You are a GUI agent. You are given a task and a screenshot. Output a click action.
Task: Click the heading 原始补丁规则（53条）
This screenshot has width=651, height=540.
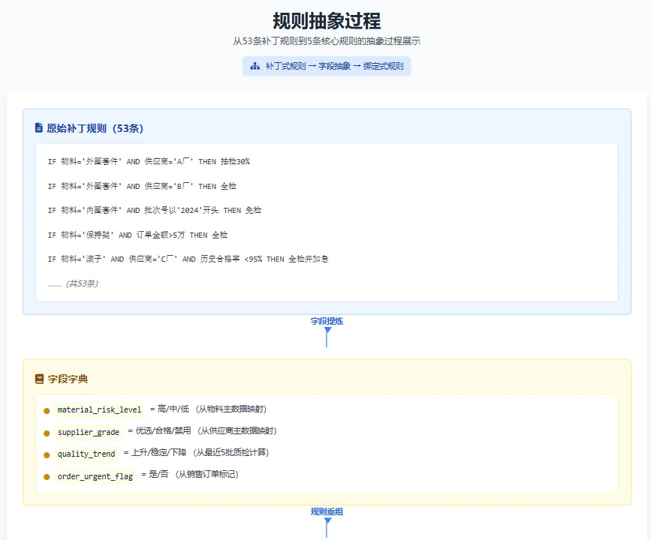tap(95, 128)
